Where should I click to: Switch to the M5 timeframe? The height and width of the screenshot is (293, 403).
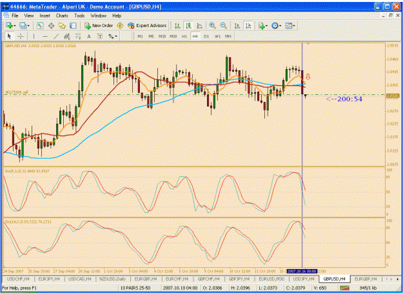[151, 36]
